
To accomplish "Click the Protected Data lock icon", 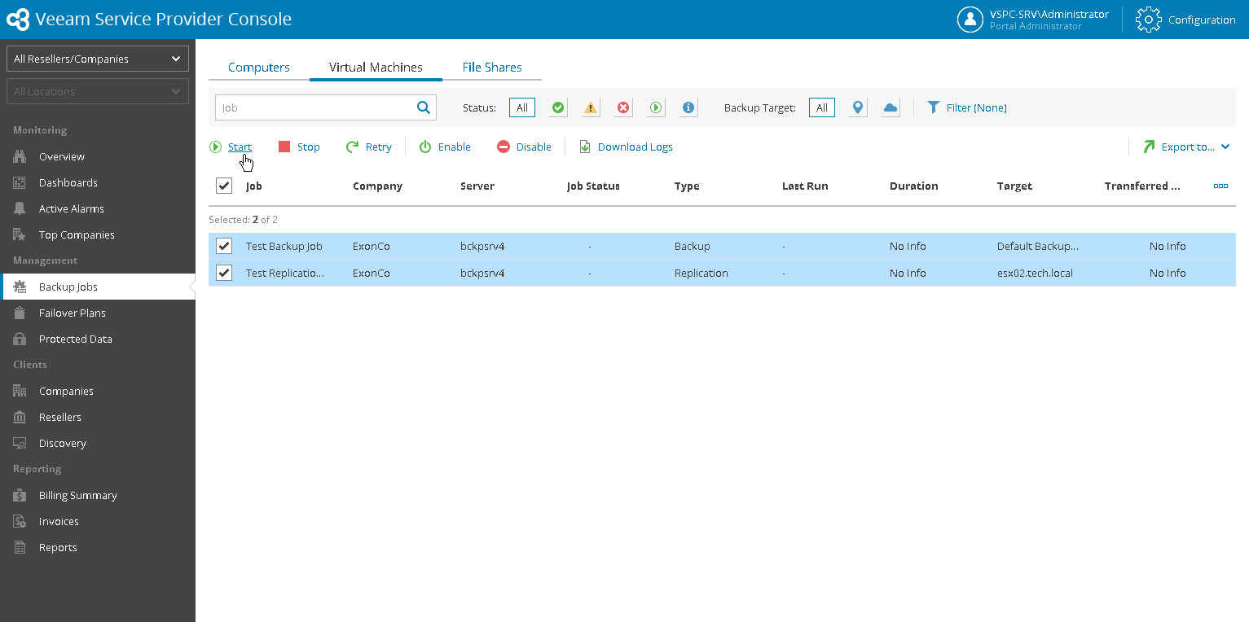I will tap(20, 339).
